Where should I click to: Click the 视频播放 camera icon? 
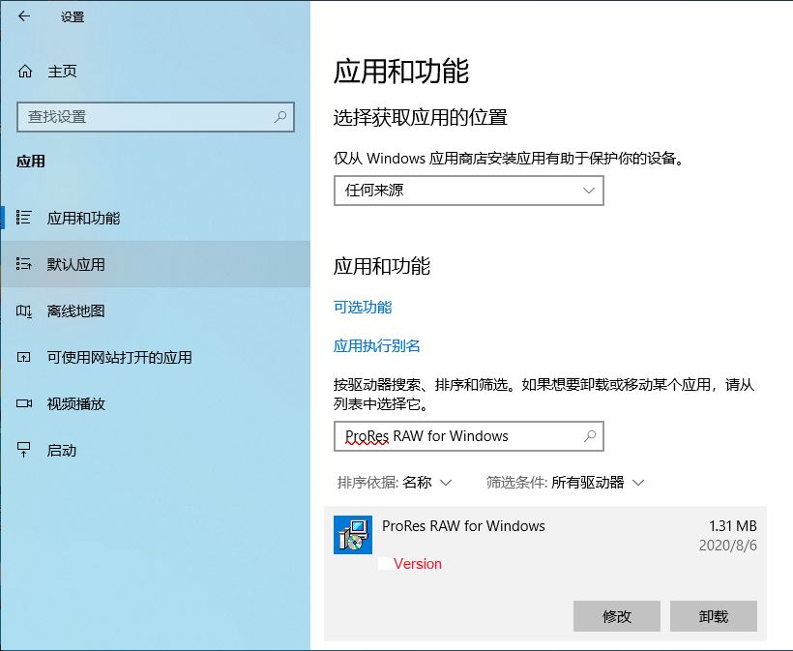tap(24, 403)
